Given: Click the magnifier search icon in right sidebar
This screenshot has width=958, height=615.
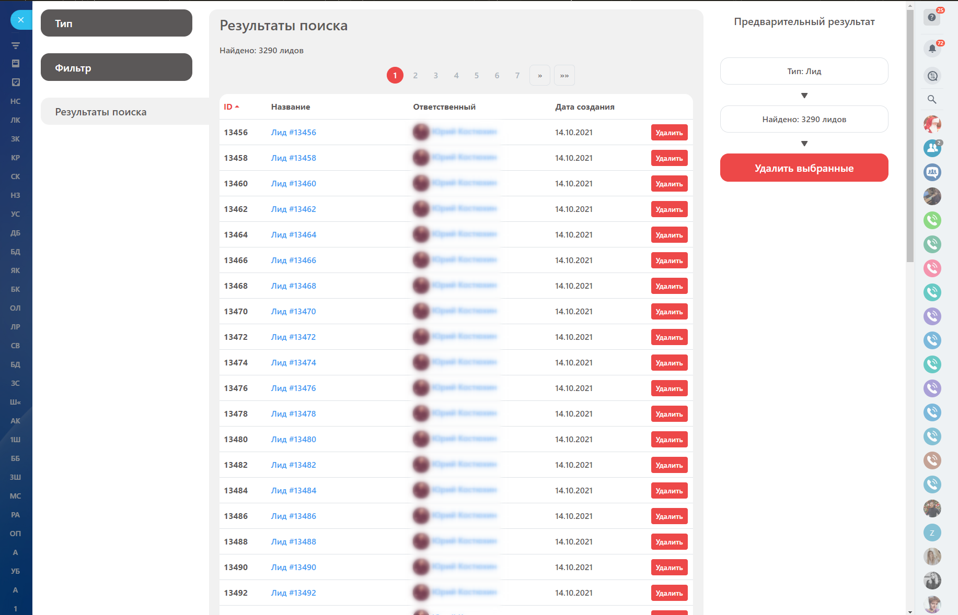Looking at the screenshot, I should coord(932,100).
